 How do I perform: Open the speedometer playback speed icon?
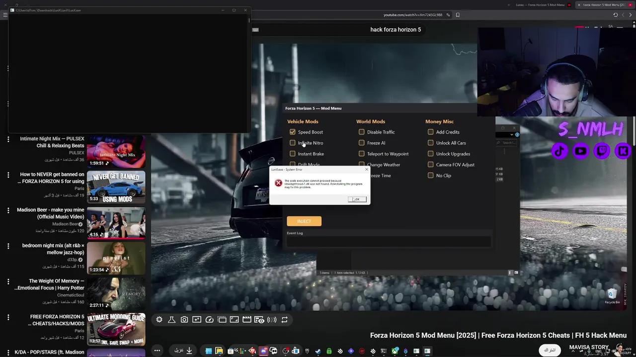click(209, 320)
